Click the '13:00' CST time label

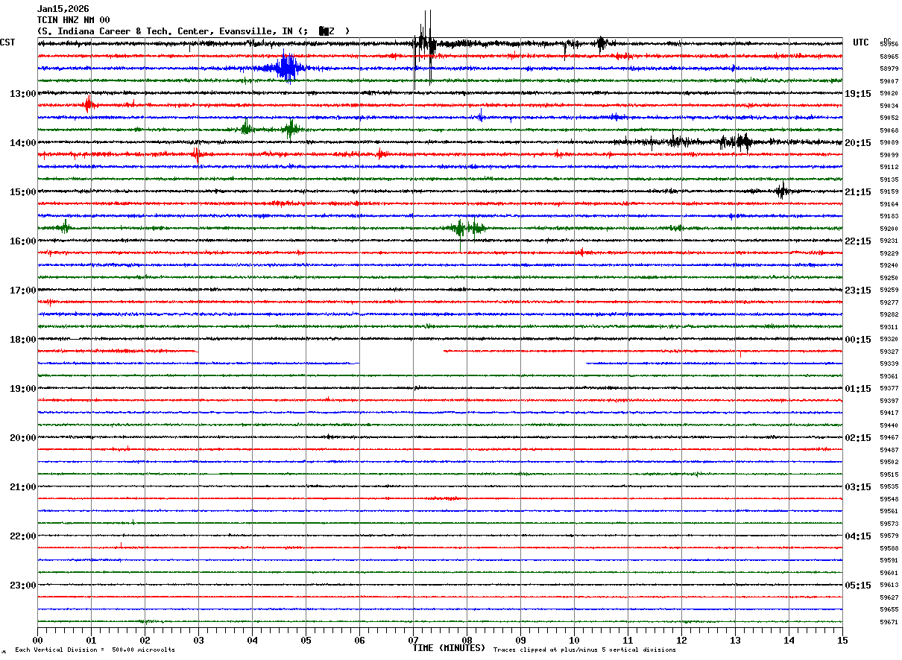(22, 94)
